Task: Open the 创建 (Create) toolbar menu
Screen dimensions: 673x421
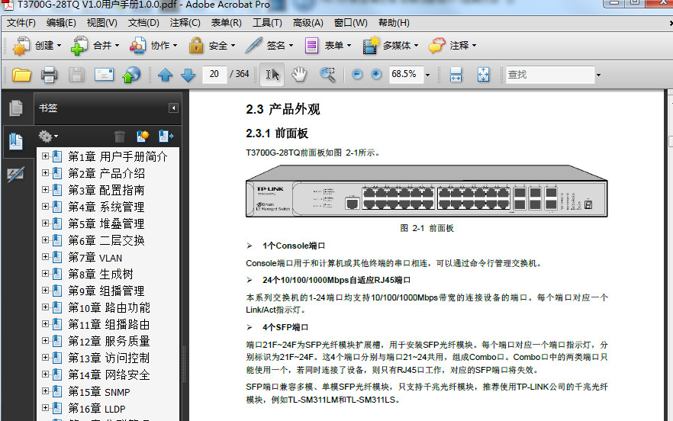Action: pyautogui.click(x=37, y=46)
